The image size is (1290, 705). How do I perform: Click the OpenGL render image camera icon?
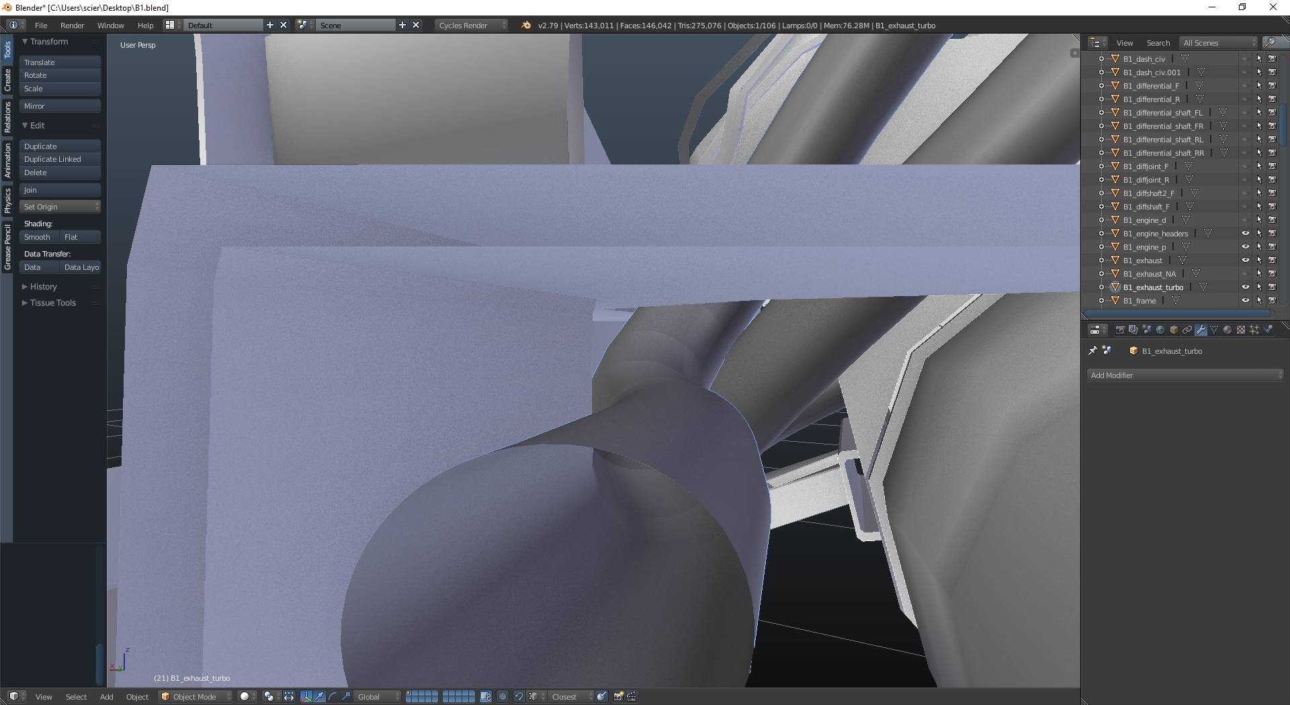pos(618,696)
